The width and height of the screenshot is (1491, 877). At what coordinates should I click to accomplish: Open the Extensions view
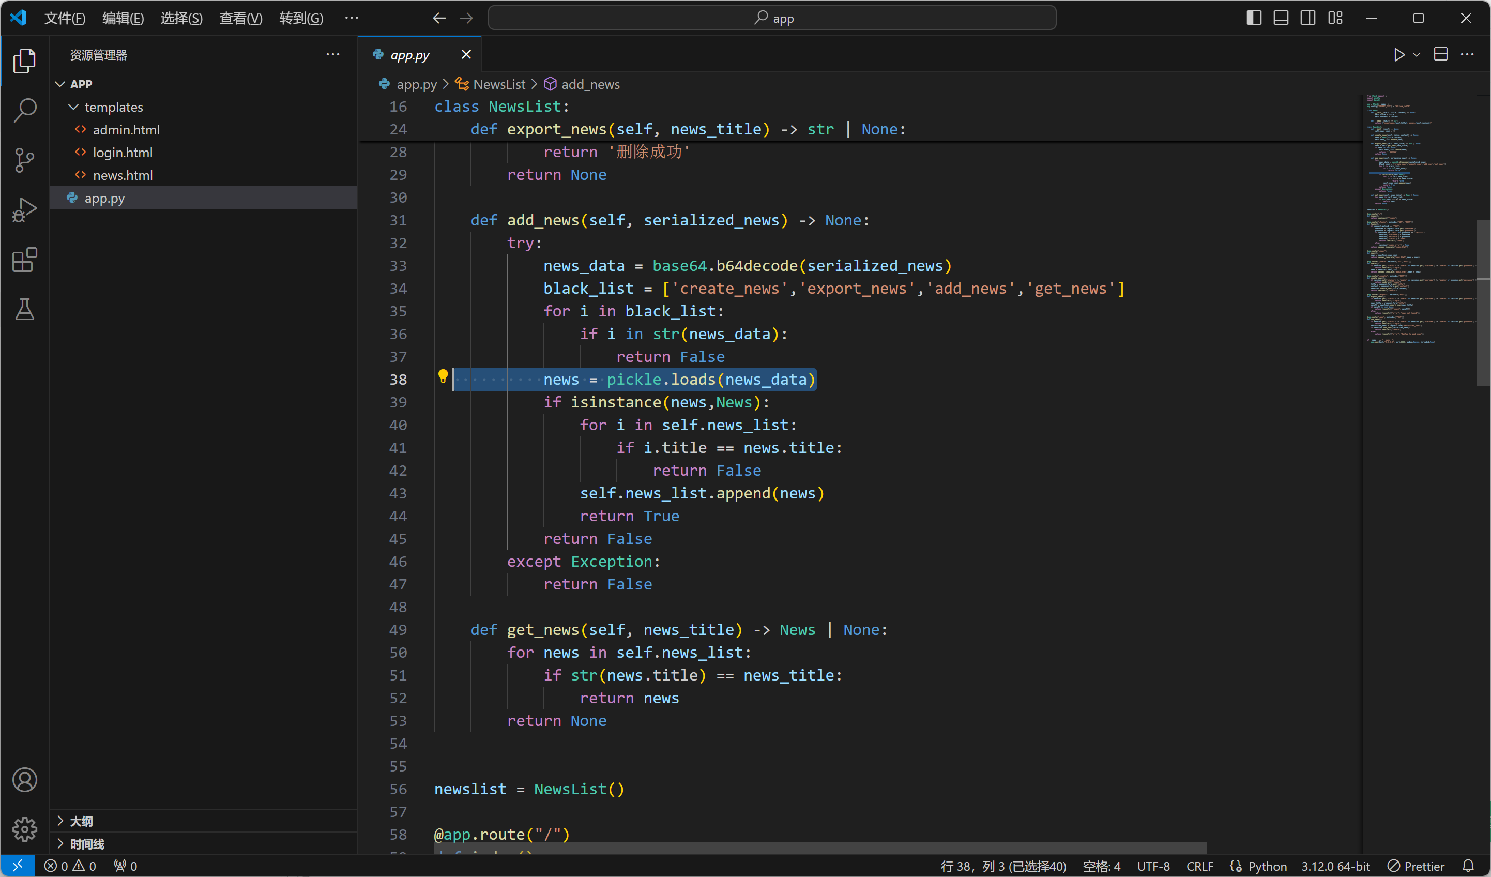[24, 260]
